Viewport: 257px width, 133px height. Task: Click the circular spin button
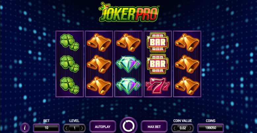click(x=128, y=126)
